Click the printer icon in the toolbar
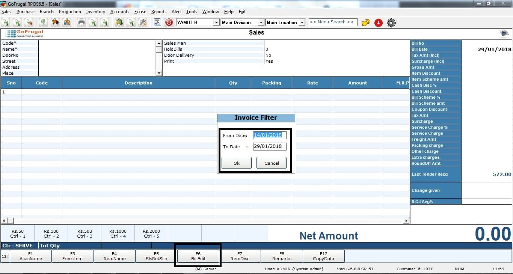The image size is (513, 274). [81, 23]
